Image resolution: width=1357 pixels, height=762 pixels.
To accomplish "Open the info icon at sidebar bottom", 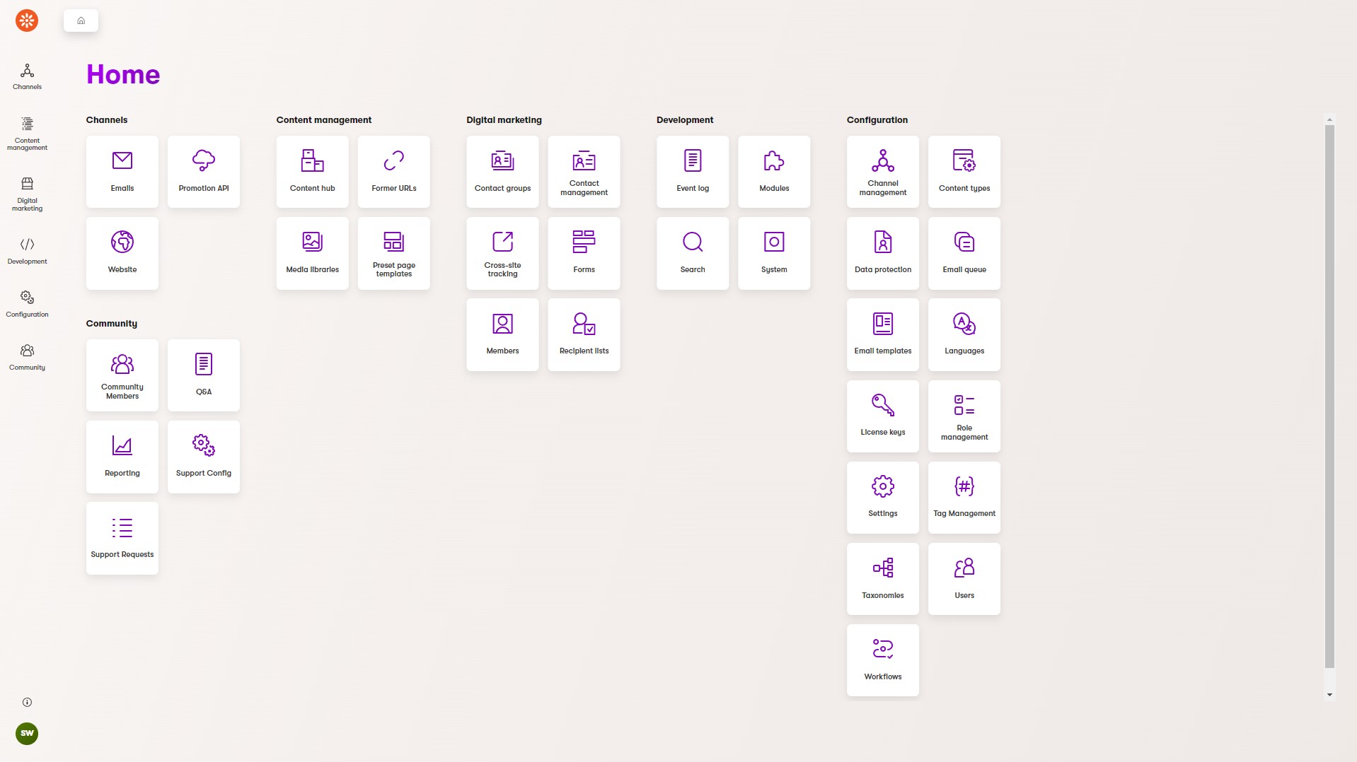I will click(x=27, y=702).
